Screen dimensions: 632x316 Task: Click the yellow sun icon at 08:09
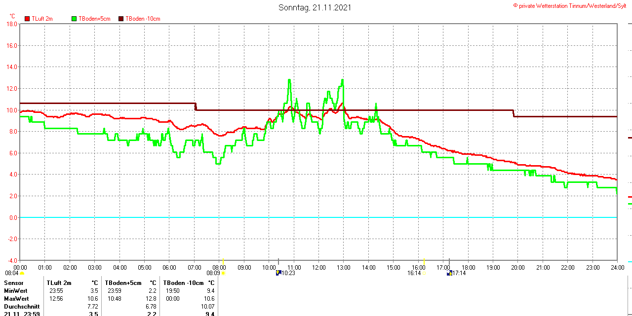pos(224,273)
